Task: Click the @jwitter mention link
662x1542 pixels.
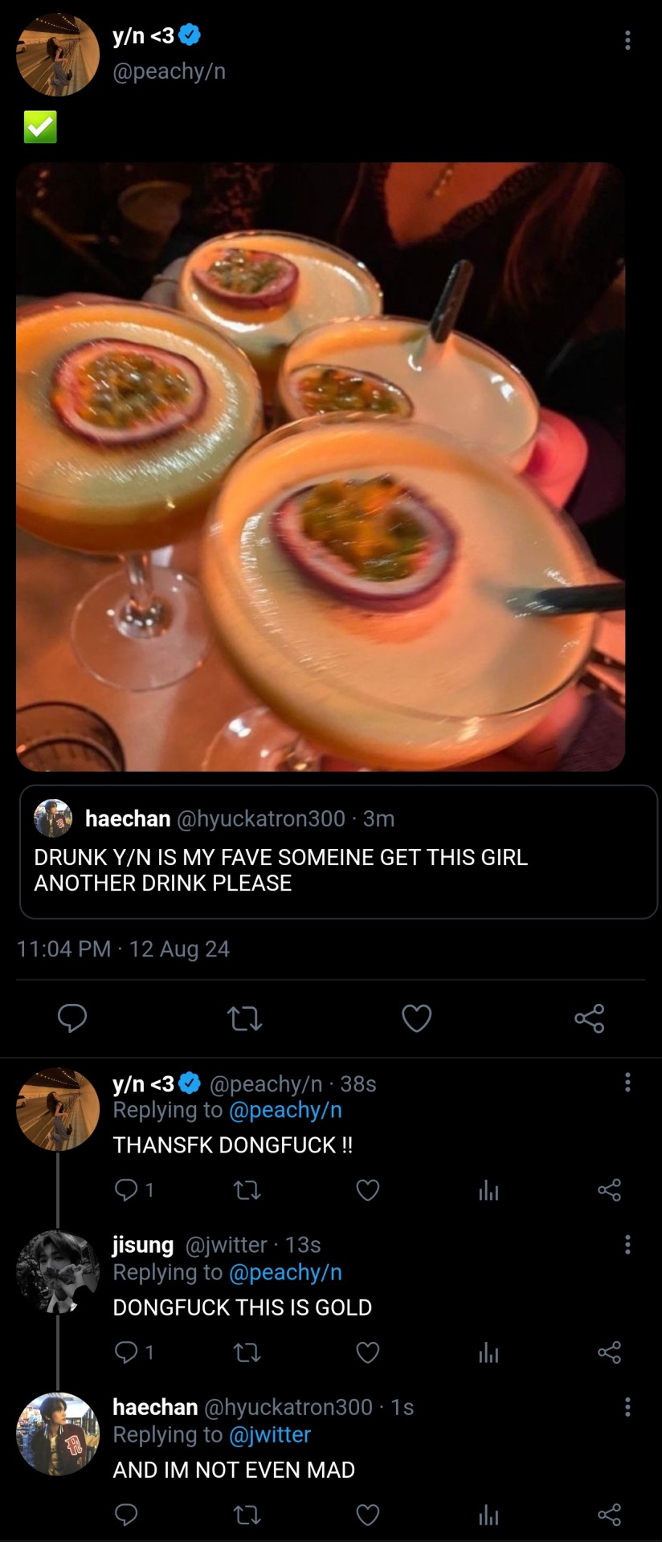Action: (x=270, y=1434)
